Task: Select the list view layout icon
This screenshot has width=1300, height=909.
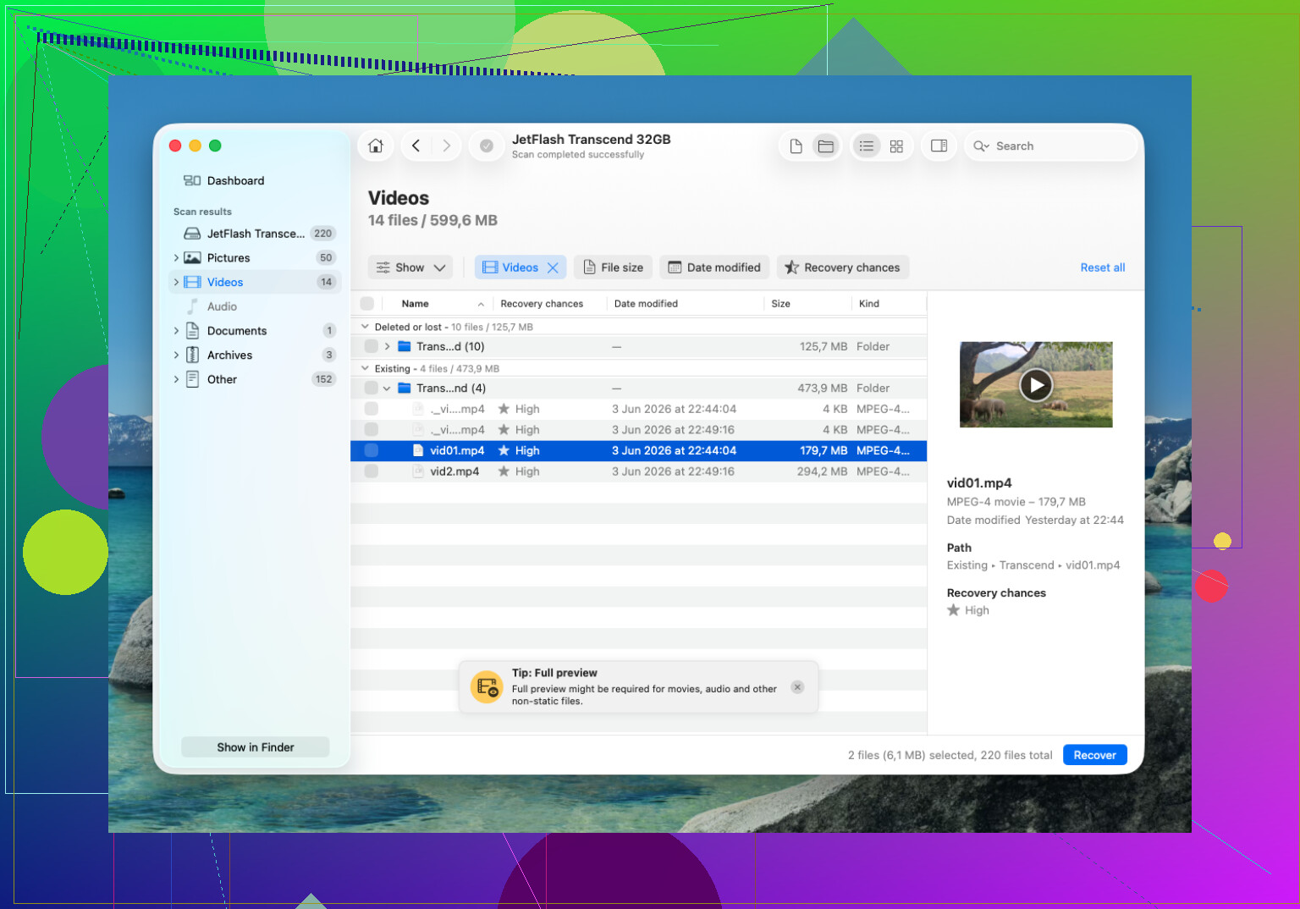Action: point(866,146)
